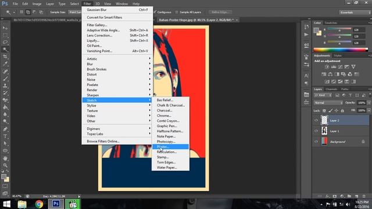Choose Convert for Smart Filters
Image resolution: width=372 pixels, height=209 pixels.
pos(117,17)
